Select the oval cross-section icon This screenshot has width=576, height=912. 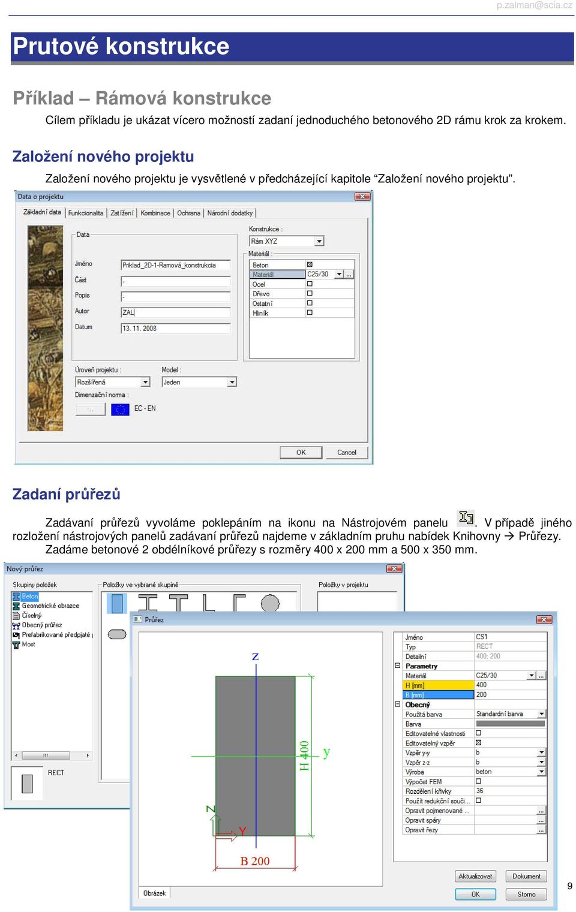117,634
